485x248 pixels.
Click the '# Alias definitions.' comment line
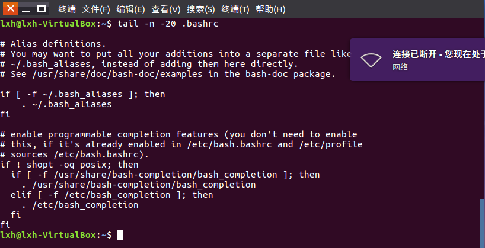[x=53, y=44]
